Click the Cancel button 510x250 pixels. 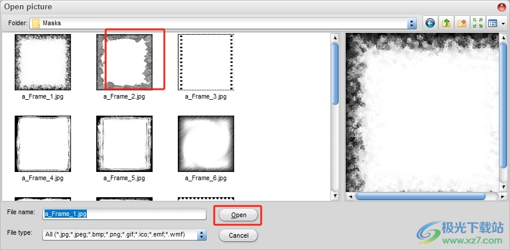[x=238, y=235]
